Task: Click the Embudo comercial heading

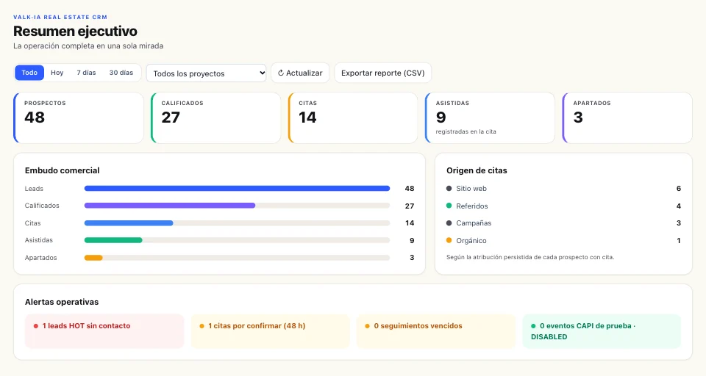Action: tap(62, 170)
